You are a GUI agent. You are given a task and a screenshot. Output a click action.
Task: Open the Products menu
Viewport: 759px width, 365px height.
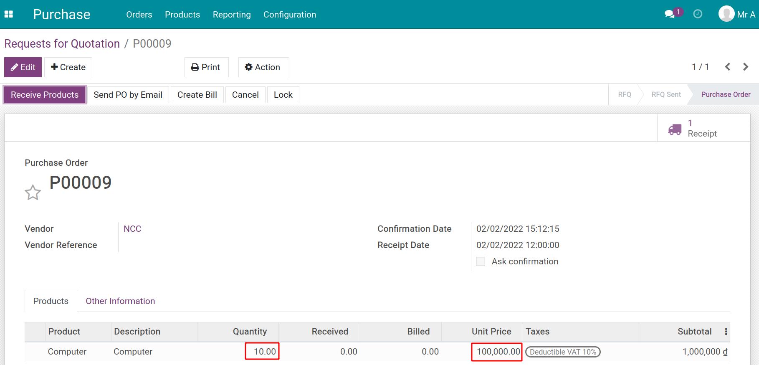(x=182, y=15)
